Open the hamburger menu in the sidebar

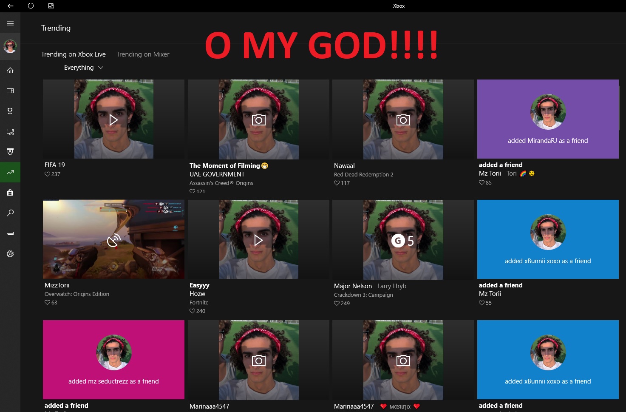click(10, 23)
